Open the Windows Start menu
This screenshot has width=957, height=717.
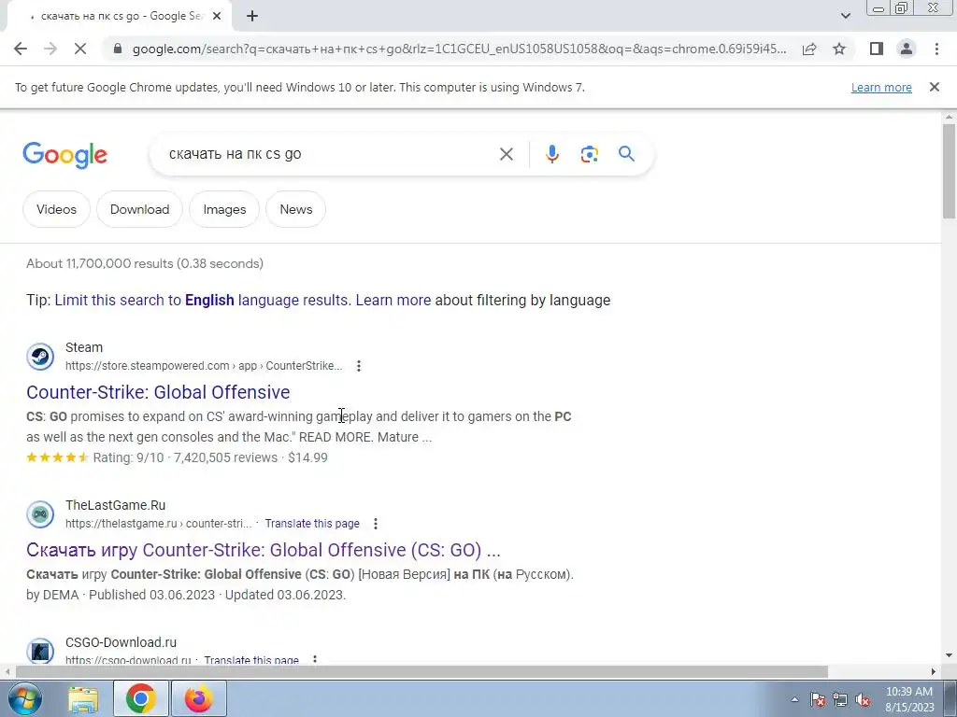[x=23, y=698]
